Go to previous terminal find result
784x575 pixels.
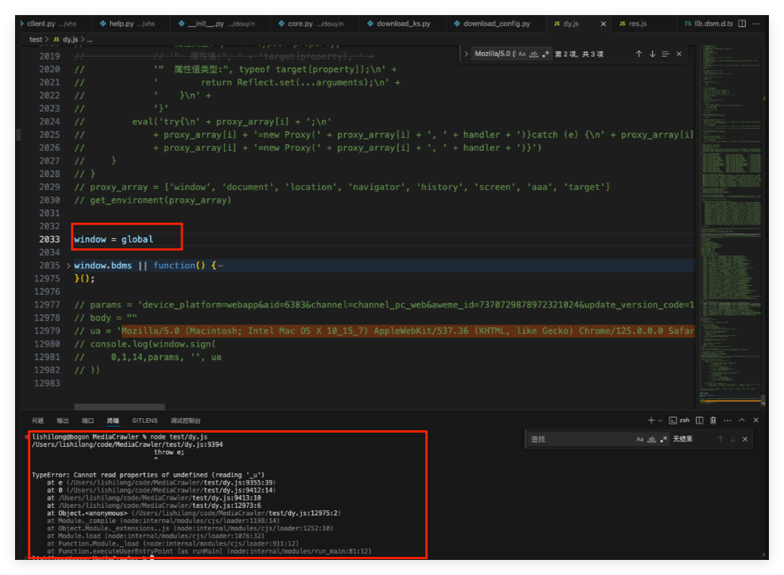pos(720,439)
